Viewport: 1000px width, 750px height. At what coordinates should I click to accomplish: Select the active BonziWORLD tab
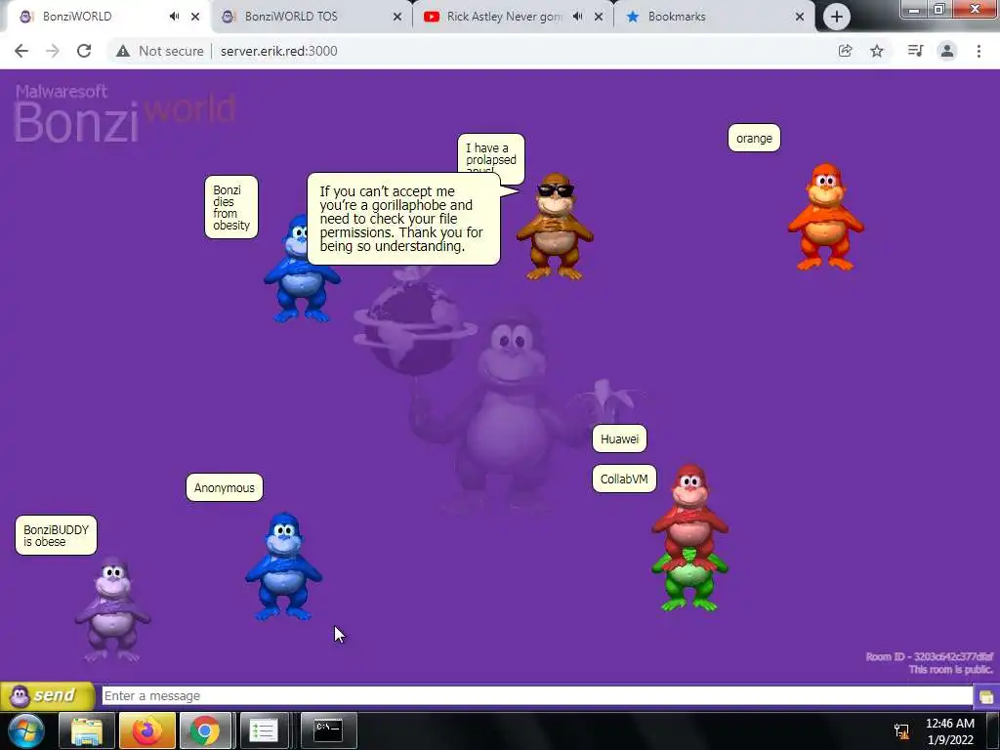click(x=76, y=17)
